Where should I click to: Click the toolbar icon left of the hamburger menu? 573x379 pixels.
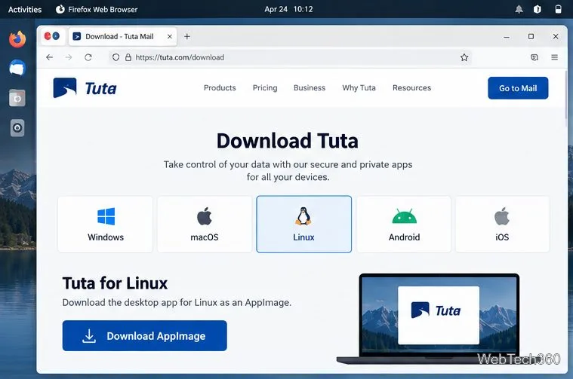pyautogui.click(x=534, y=57)
